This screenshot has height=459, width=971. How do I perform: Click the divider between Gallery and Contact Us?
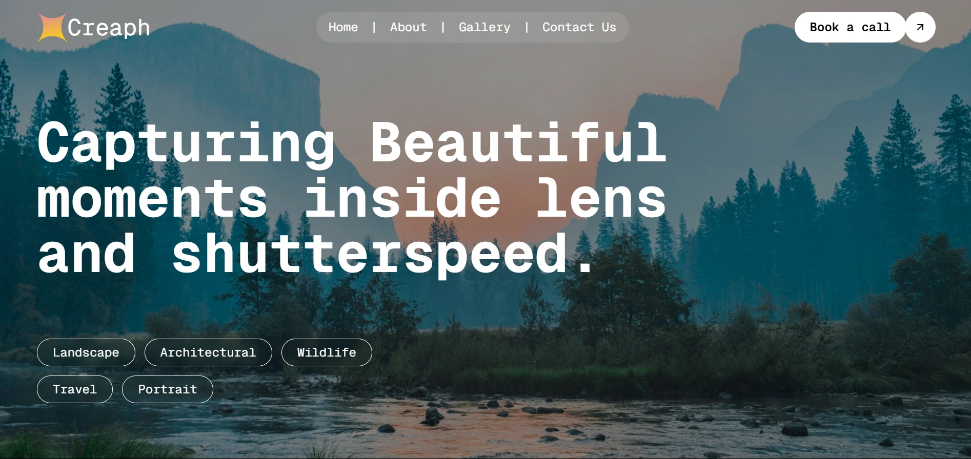[527, 27]
